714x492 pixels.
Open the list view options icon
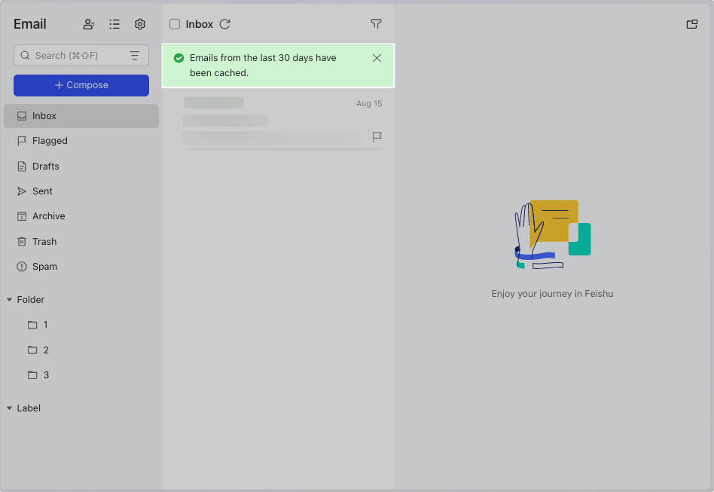pos(114,24)
